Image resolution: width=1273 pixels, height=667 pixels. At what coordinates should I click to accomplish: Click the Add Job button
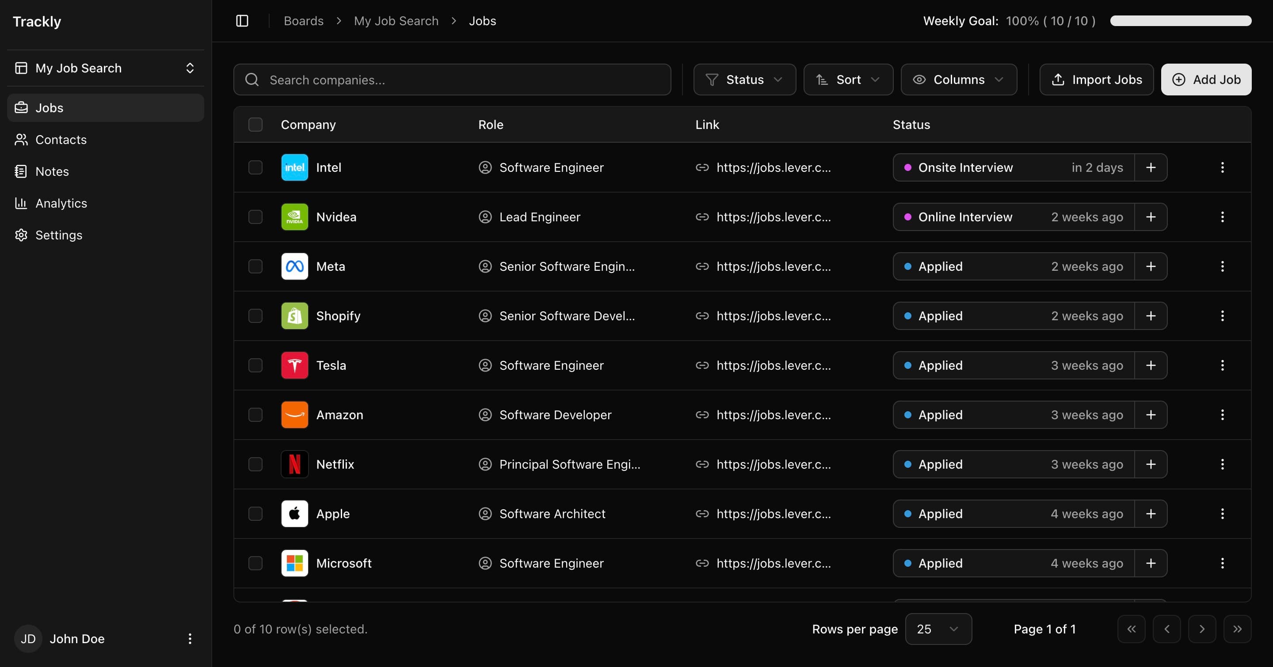coord(1206,80)
